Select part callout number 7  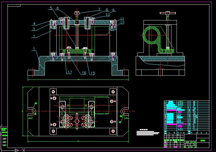99,9
